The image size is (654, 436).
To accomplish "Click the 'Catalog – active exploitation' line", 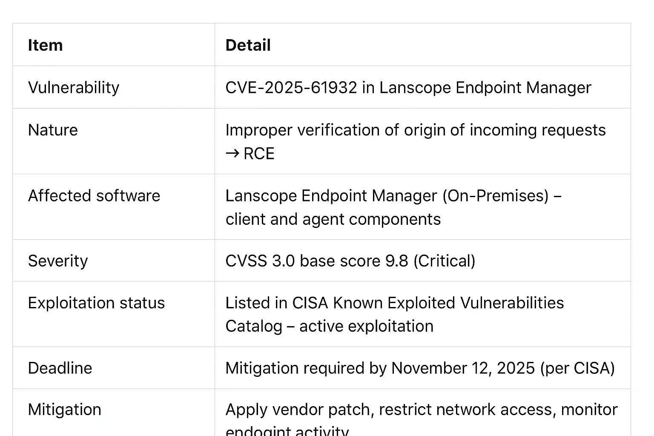I will point(329,327).
